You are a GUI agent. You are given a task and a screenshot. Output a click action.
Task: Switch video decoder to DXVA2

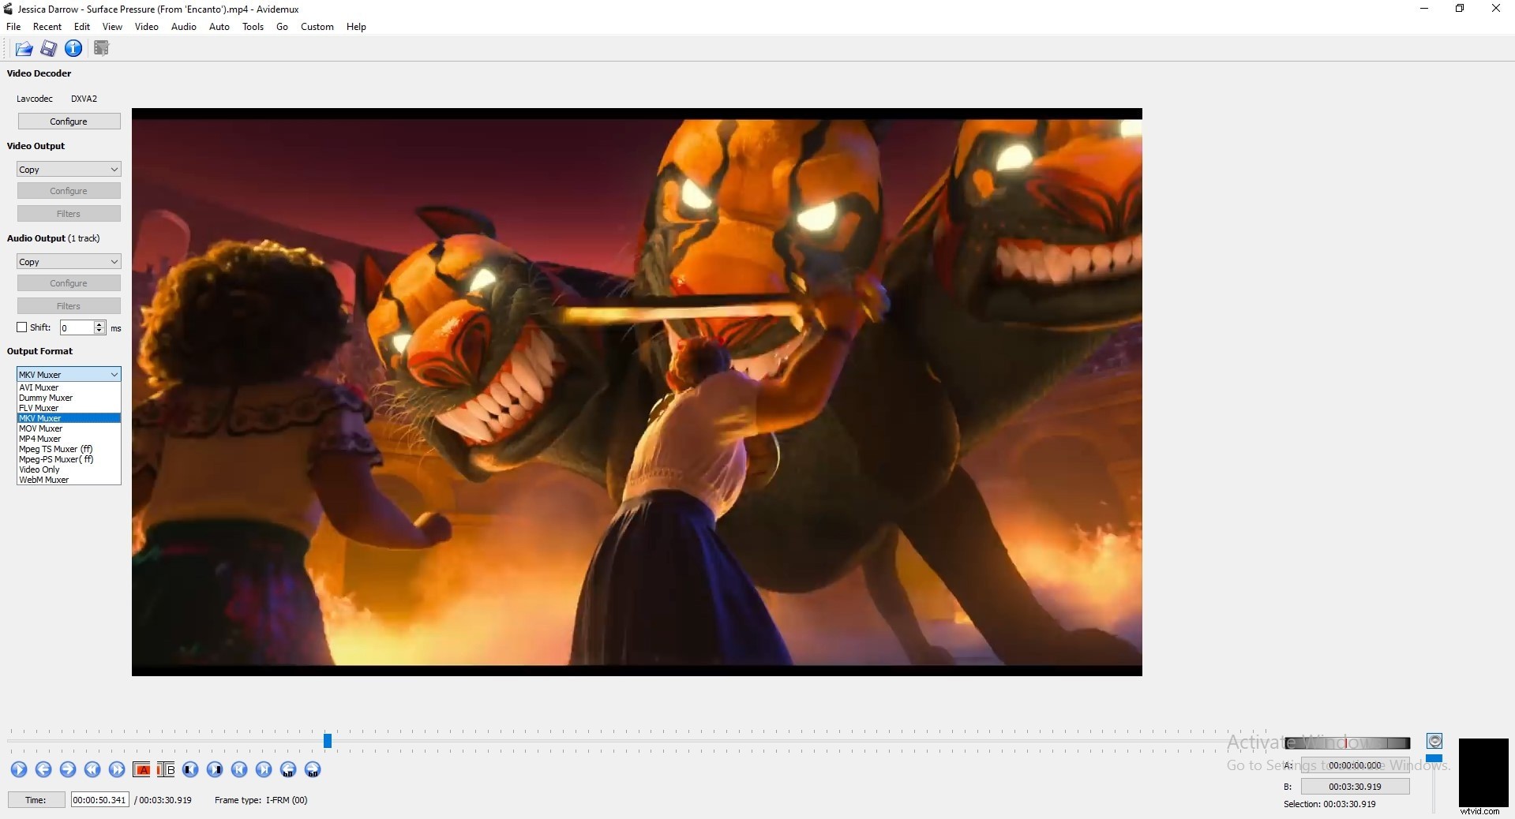click(84, 99)
